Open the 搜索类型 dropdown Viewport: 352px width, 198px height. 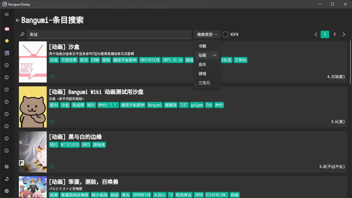207,34
